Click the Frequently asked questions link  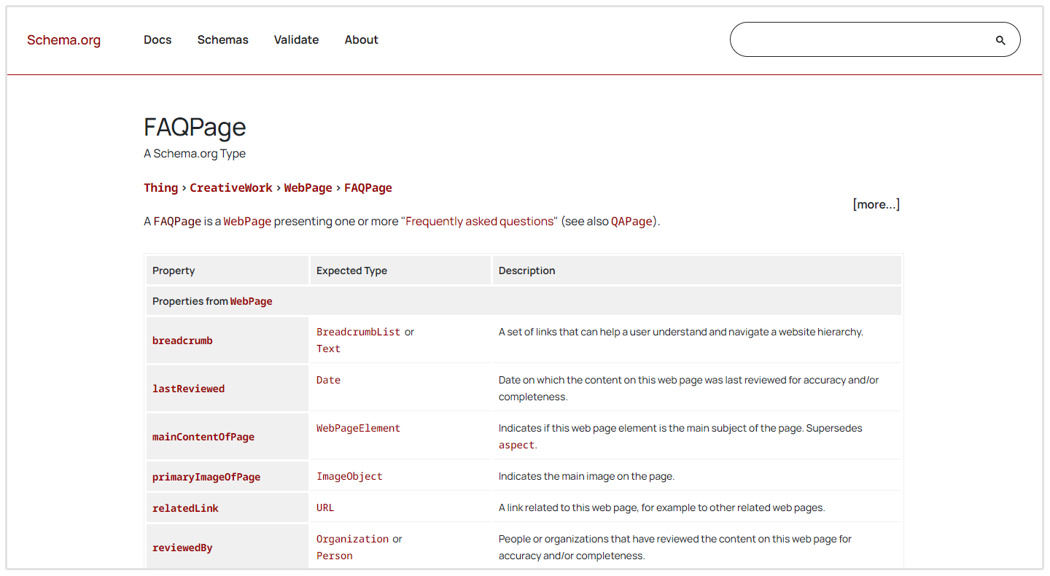[479, 221]
